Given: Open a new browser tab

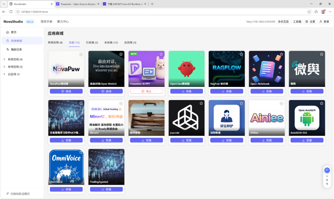Looking at the screenshot, I should [x=152, y=4].
